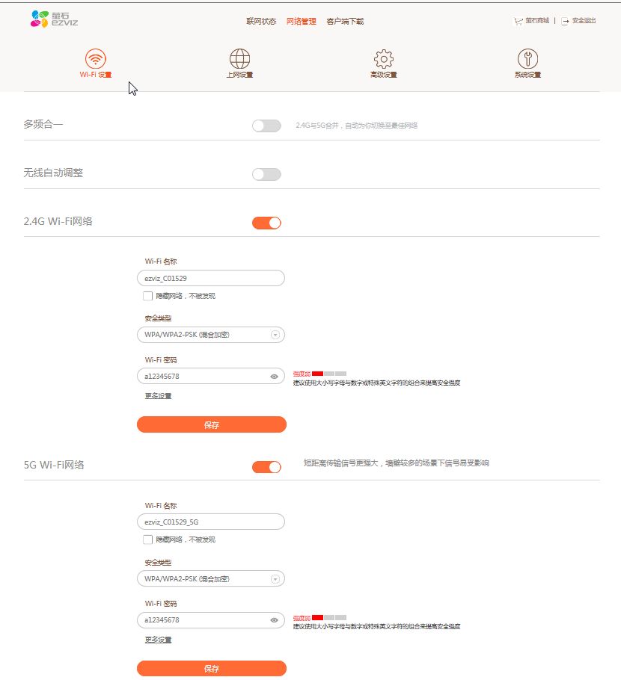Turn on 无线自动调整 switch
The image size is (621, 680).
266,174
